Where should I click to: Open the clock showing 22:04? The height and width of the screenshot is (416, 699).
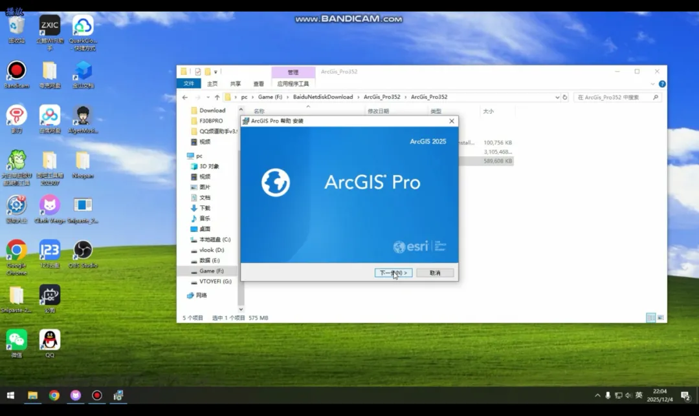(x=660, y=395)
